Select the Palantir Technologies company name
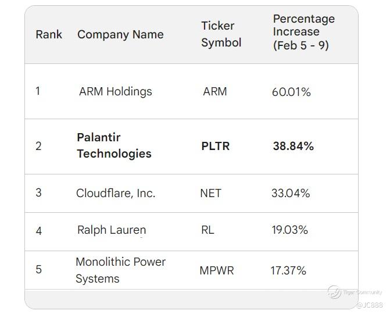The height and width of the screenshot is (314, 390). [114, 145]
